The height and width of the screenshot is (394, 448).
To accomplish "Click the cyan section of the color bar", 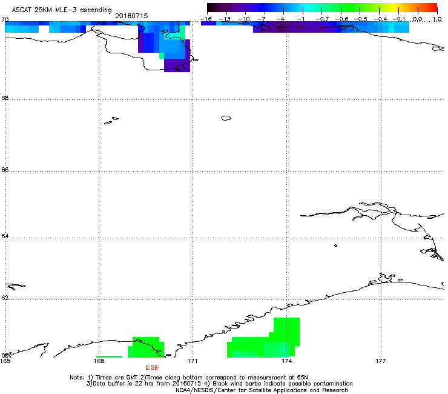I will [307, 8].
